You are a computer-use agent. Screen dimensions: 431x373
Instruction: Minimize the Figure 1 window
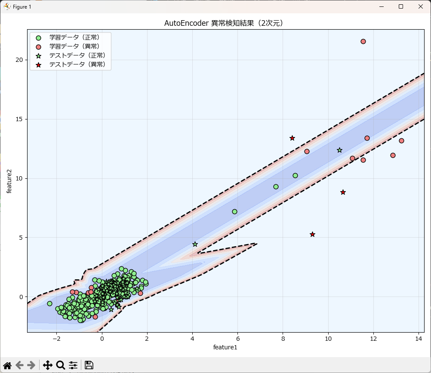coord(381,6)
